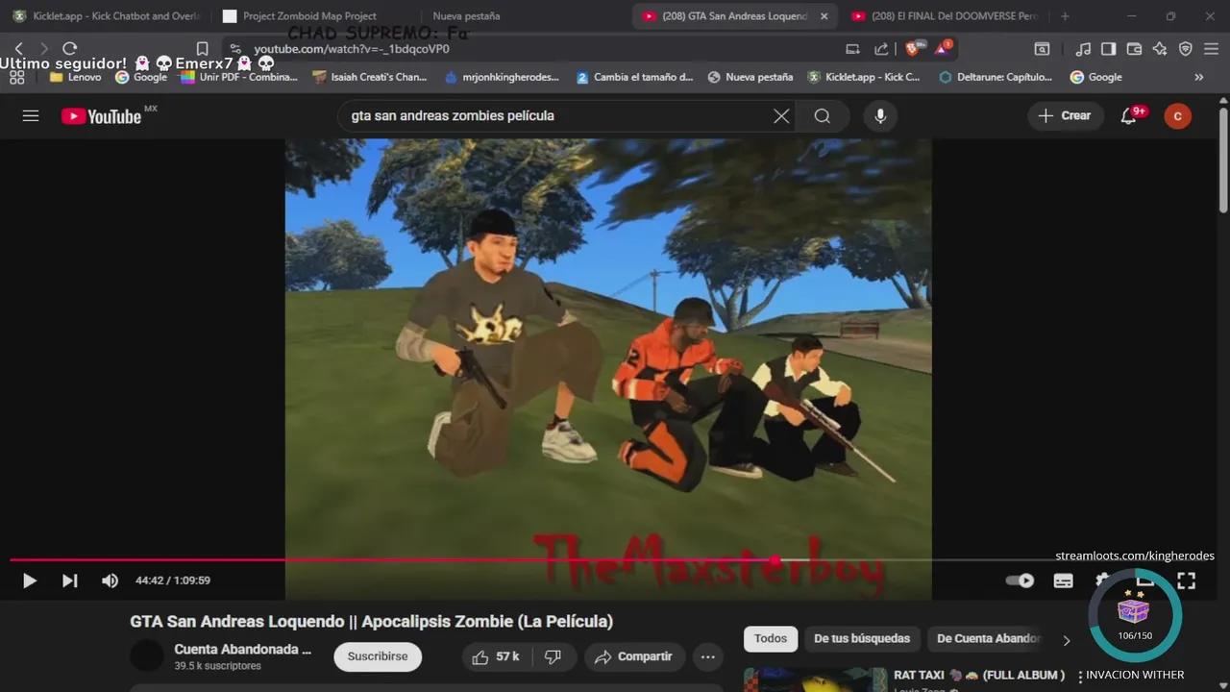Open the notifications bell
1230x692 pixels.
[1130, 116]
